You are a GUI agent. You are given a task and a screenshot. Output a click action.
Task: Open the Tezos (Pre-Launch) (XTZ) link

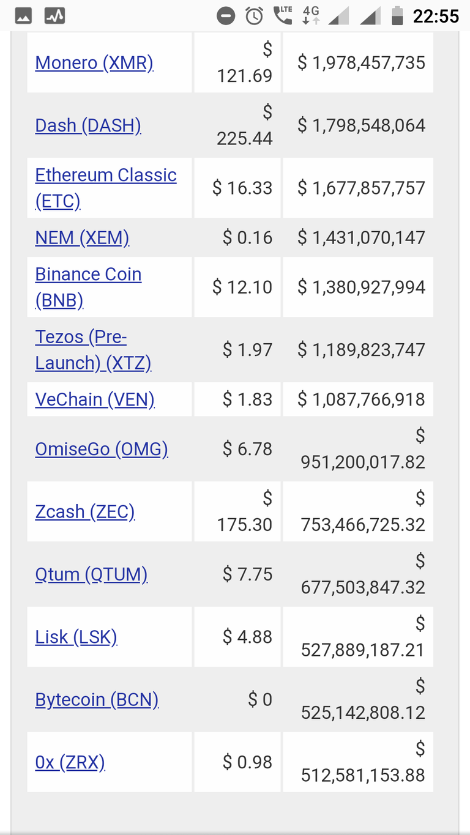pyautogui.click(x=93, y=350)
